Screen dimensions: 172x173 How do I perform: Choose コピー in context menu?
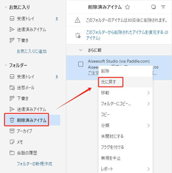click(x=125, y=115)
